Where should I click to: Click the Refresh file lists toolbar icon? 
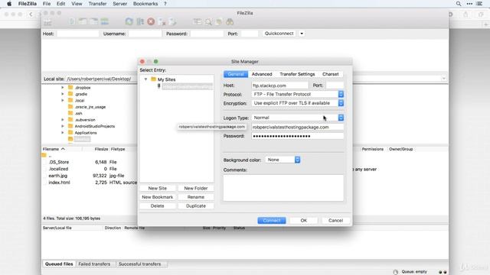click(129, 21)
